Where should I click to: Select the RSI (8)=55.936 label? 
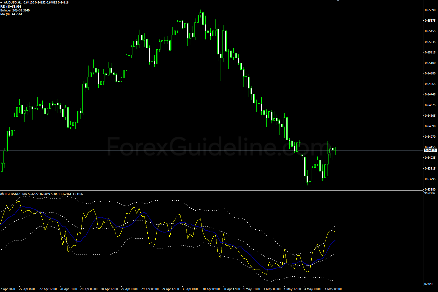[x=11, y=7]
